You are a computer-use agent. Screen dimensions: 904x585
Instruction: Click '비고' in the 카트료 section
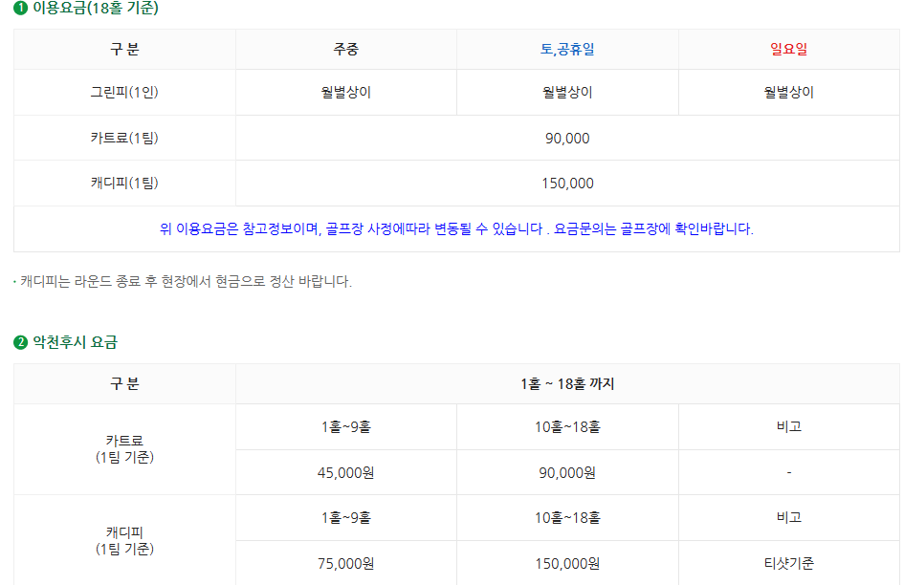point(788,426)
